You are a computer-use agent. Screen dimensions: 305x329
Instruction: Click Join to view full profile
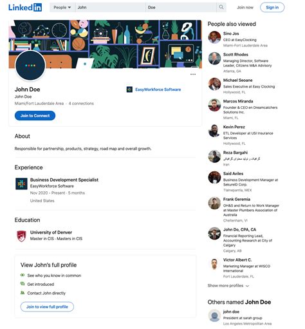(47, 307)
